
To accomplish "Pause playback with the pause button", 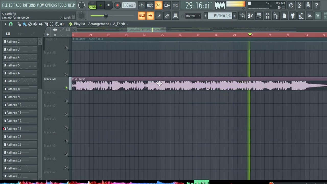I will click(100, 5).
